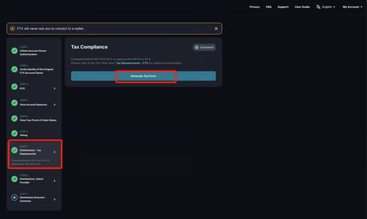Click the language translate icon
367x219 pixels.
coord(318,7)
